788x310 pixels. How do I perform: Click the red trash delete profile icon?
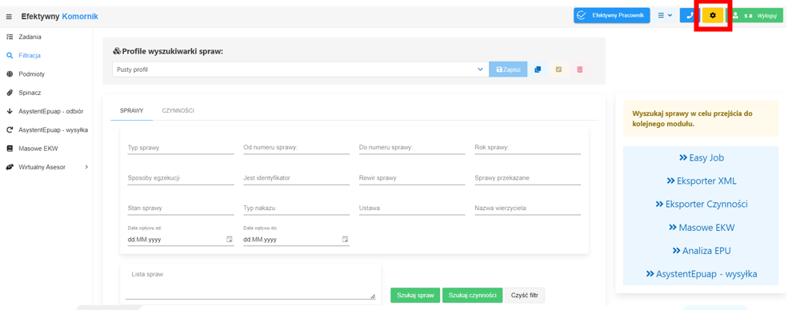click(579, 70)
